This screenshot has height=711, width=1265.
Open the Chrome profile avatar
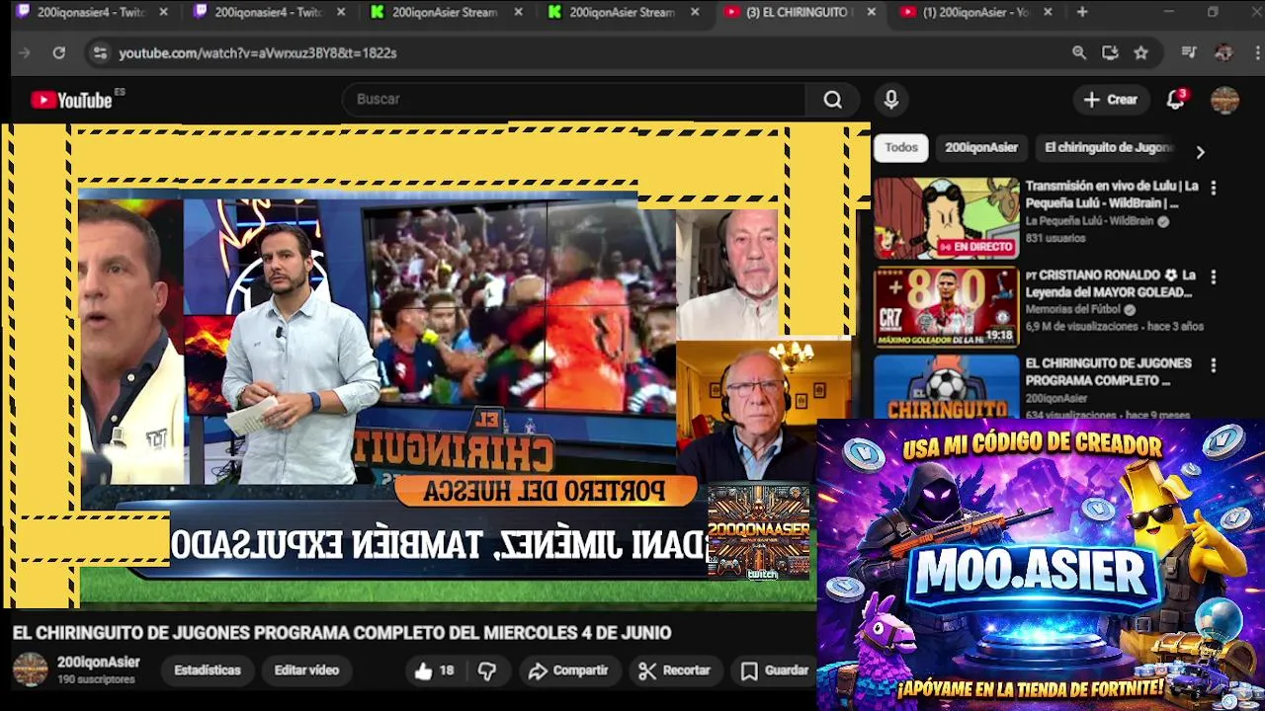(x=1223, y=53)
